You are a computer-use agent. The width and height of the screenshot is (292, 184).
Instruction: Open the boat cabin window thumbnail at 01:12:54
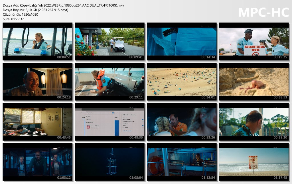(182, 162)
